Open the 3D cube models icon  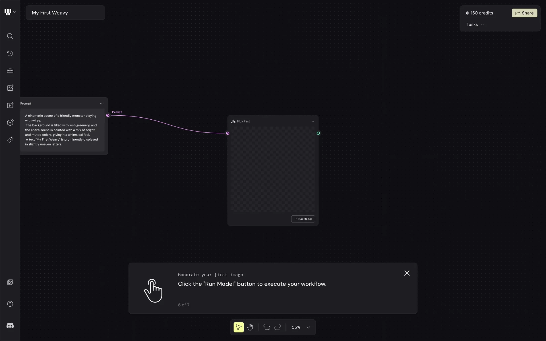click(10, 122)
